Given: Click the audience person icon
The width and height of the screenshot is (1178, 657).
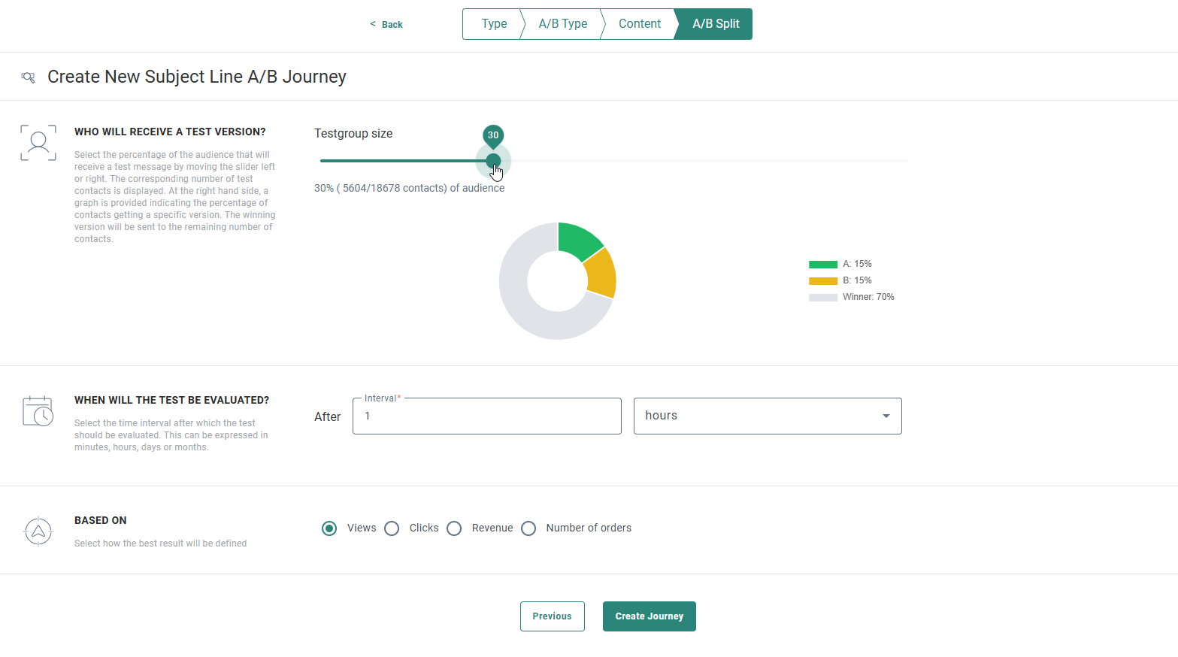Looking at the screenshot, I should coord(38,143).
